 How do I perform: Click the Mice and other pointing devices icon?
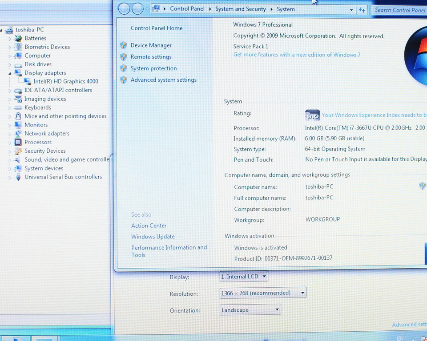click(18, 116)
